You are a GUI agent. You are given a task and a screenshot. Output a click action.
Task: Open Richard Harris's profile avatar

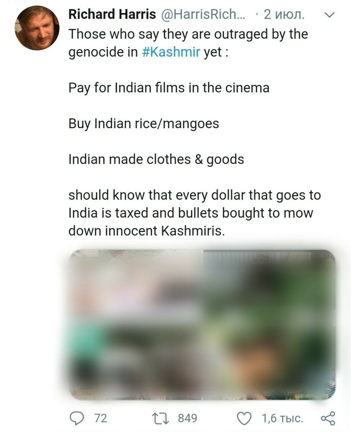[37, 28]
